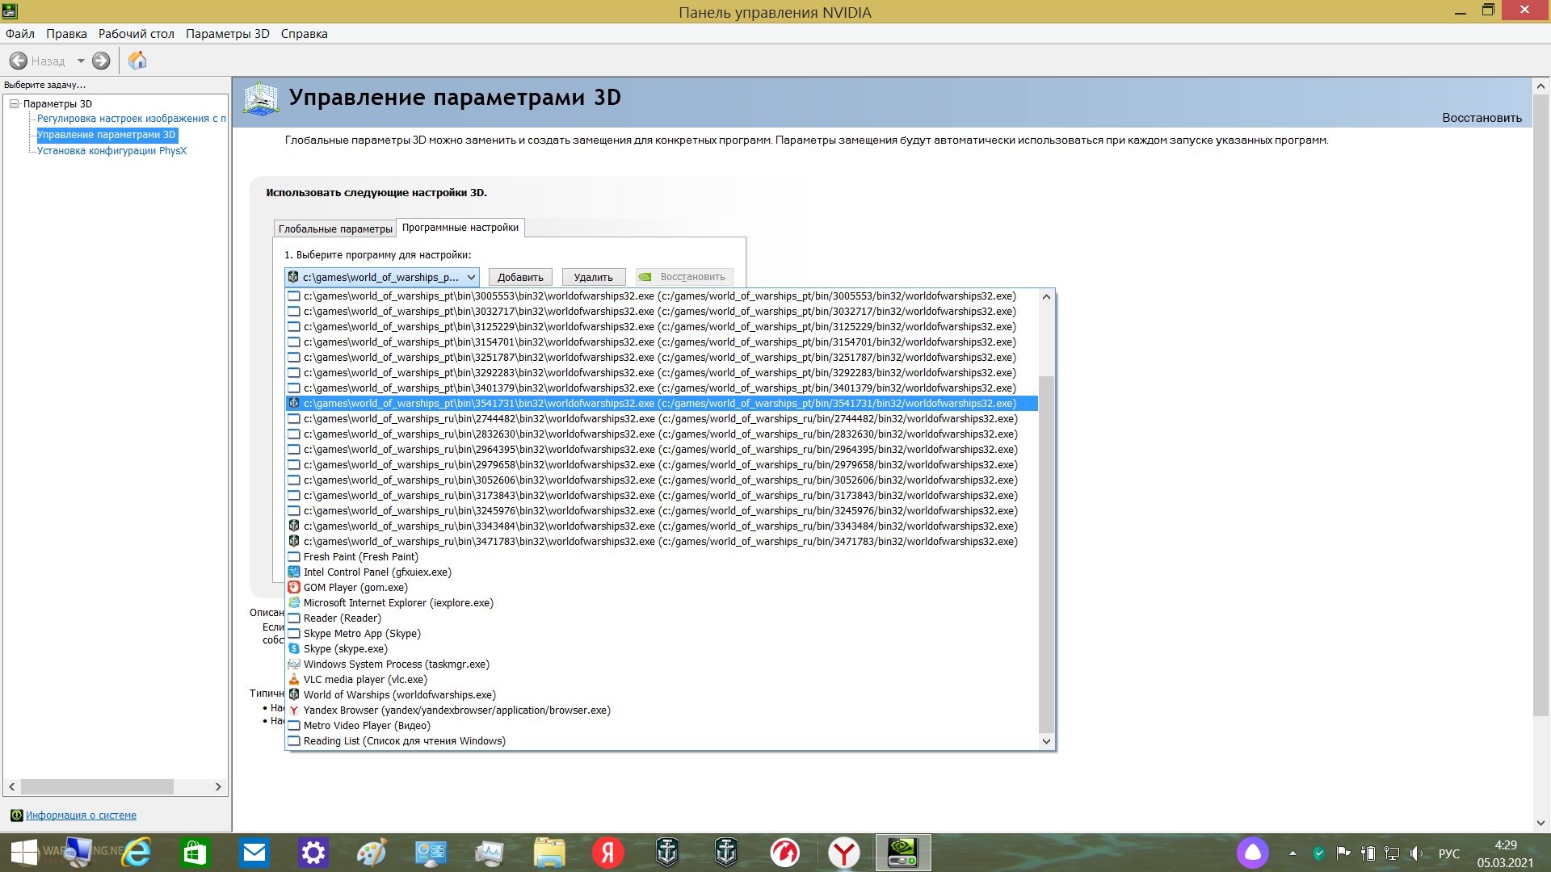Click the World of Warships worldofwarships.exe icon
The image size is (1551, 872).
[294, 694]
